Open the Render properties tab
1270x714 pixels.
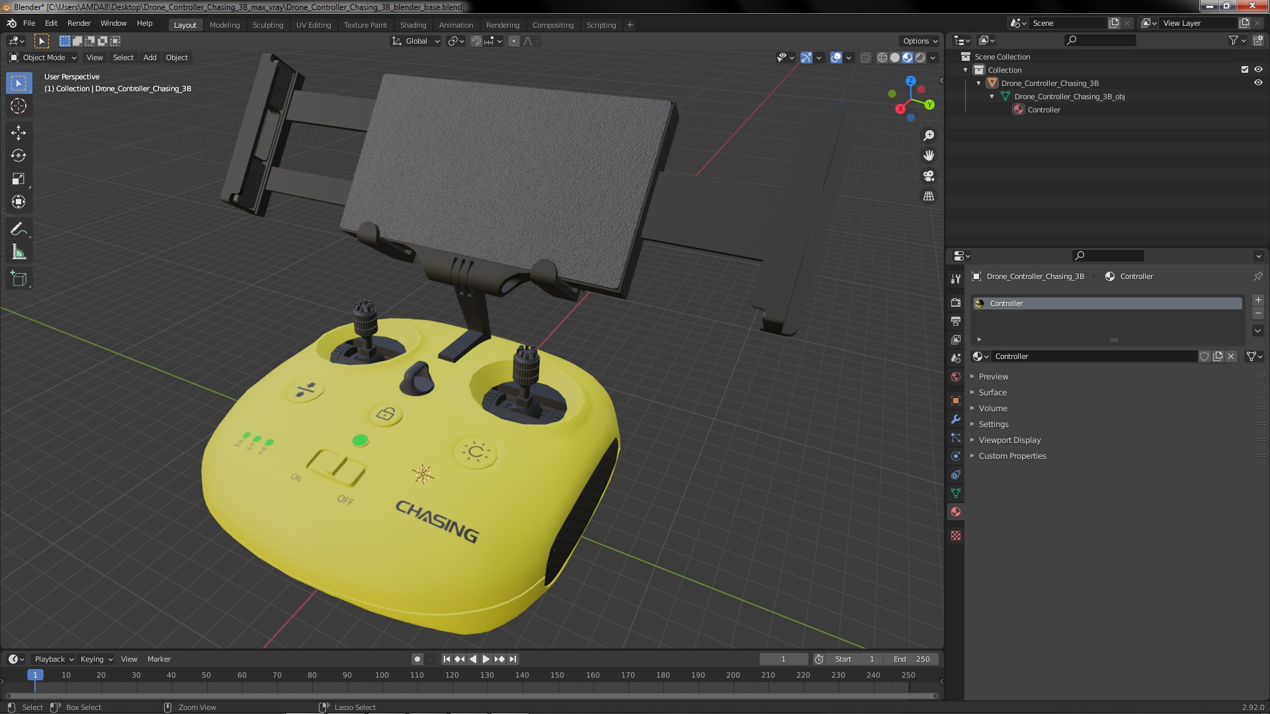point(955,302)
